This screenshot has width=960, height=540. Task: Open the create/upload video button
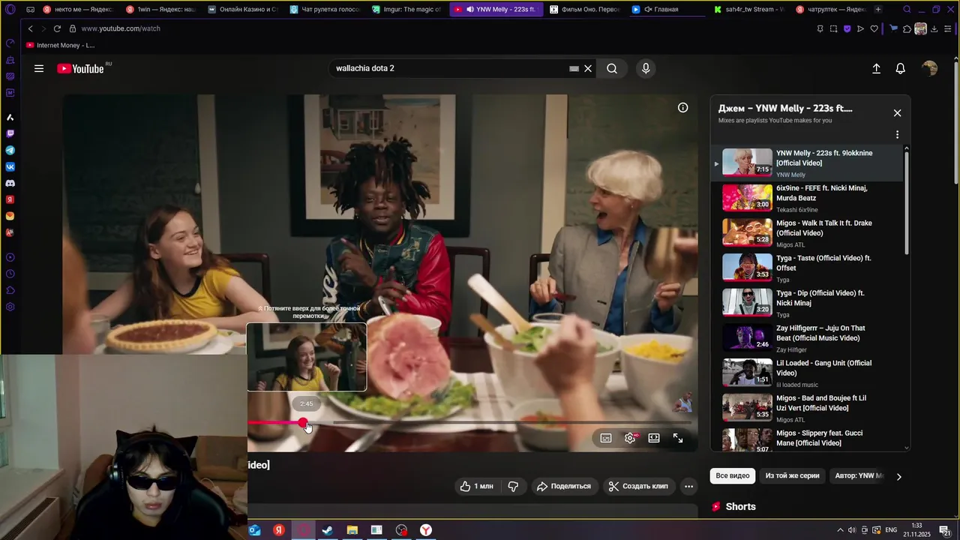876,68
